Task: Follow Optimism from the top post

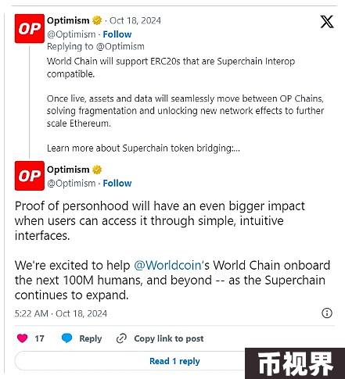Action: (117, 34)
